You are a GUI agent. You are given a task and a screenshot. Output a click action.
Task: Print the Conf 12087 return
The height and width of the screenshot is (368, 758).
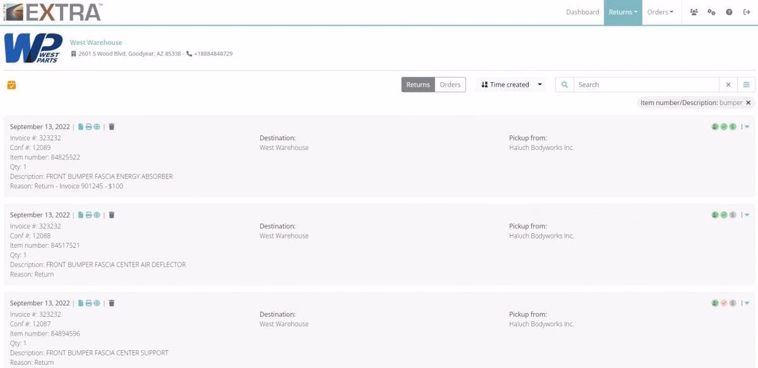tap(88, 303)
